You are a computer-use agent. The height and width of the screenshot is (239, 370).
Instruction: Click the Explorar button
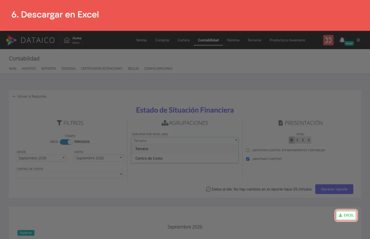26,233
